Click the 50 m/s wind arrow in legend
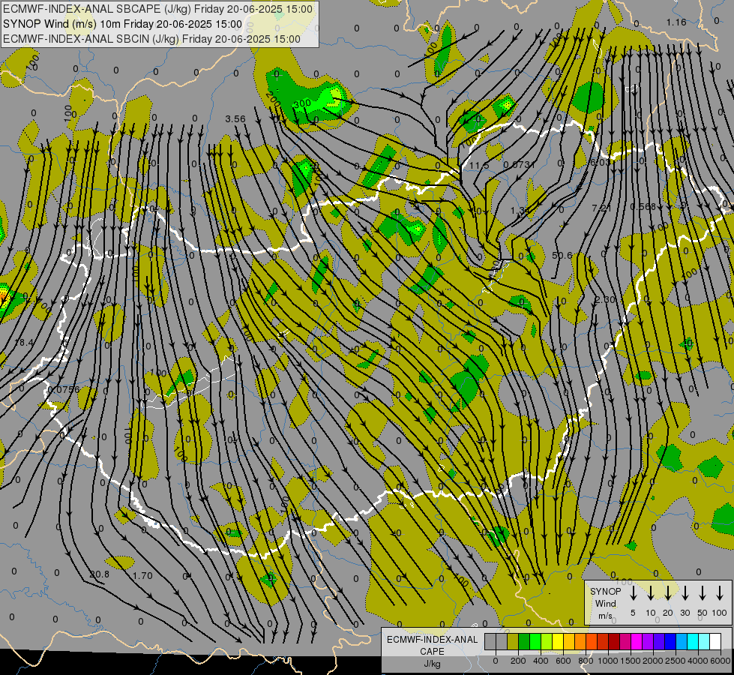The image size is (734, 675). (x=703, y=593)
